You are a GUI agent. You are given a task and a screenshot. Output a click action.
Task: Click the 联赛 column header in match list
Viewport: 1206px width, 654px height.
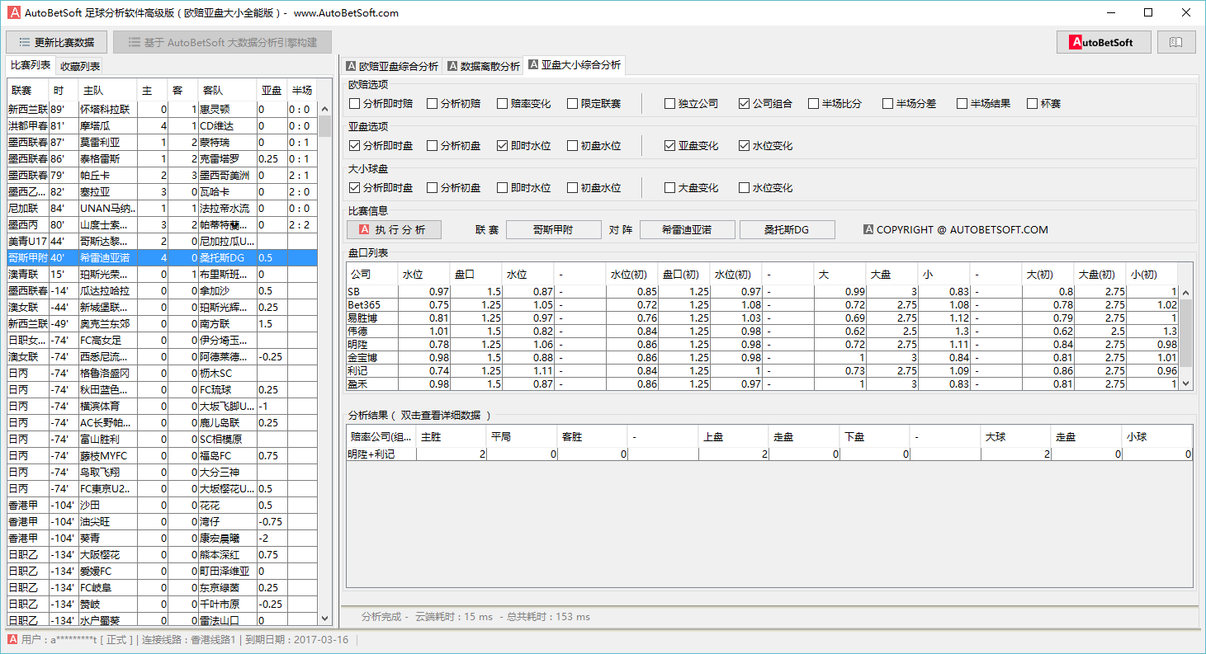point(28,90)
